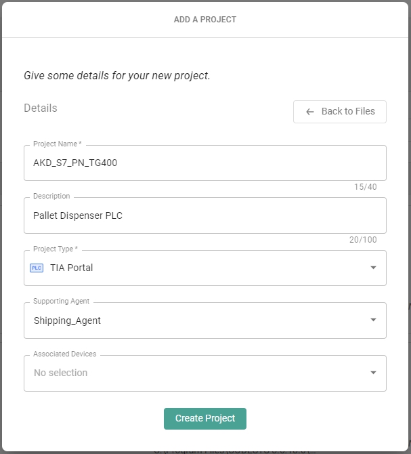
Task: Click the ADD A PROJECT dialog title
Action: click(205, 20)
